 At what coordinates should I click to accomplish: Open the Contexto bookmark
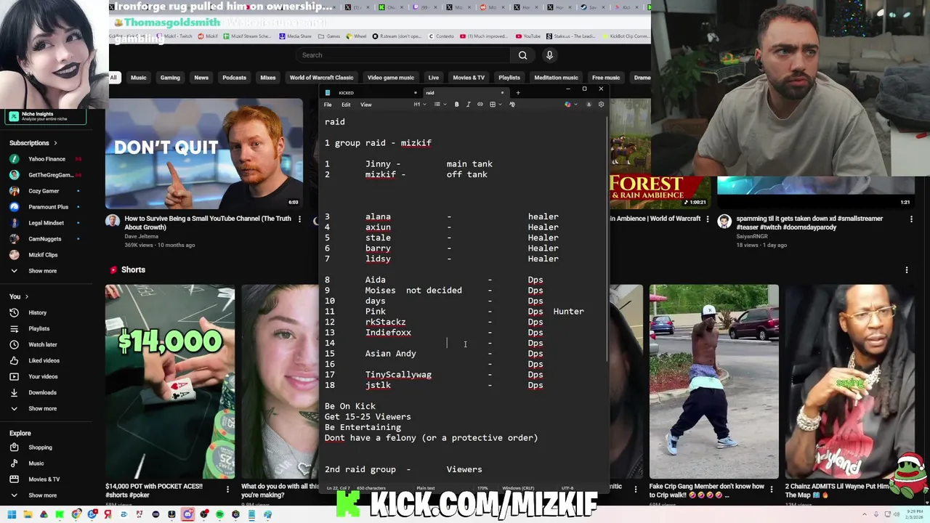pos(440,36)
